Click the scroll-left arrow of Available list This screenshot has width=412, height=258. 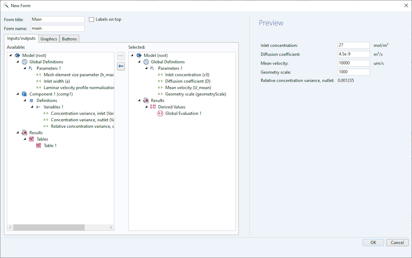(x=10, y=227)
